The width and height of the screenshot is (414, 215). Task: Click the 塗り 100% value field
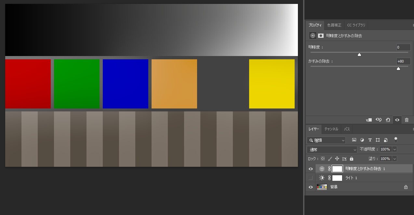point(385,159)
